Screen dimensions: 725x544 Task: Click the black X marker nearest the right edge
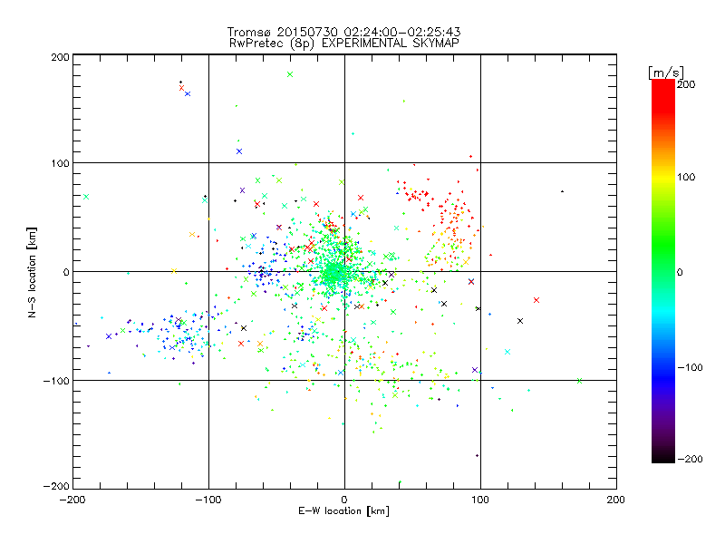pos(520,321)
